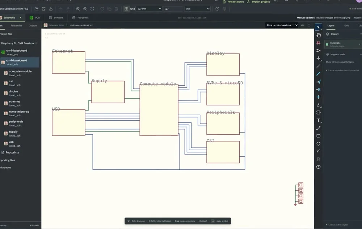Select the text T tool
This screenshot has height=229, width=362.
[318, 120]
